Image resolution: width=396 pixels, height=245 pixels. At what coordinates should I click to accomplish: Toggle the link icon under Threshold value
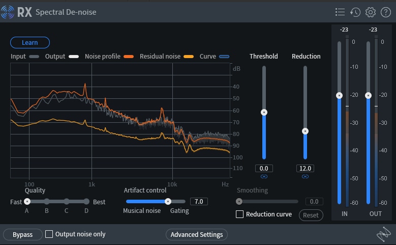coord(264,176)
